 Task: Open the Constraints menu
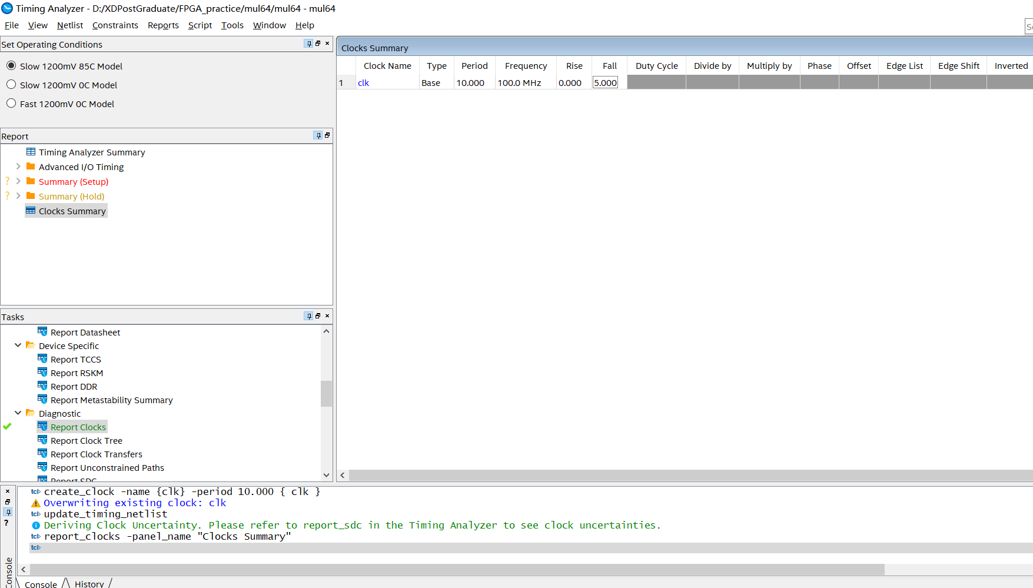coord(115,25)
